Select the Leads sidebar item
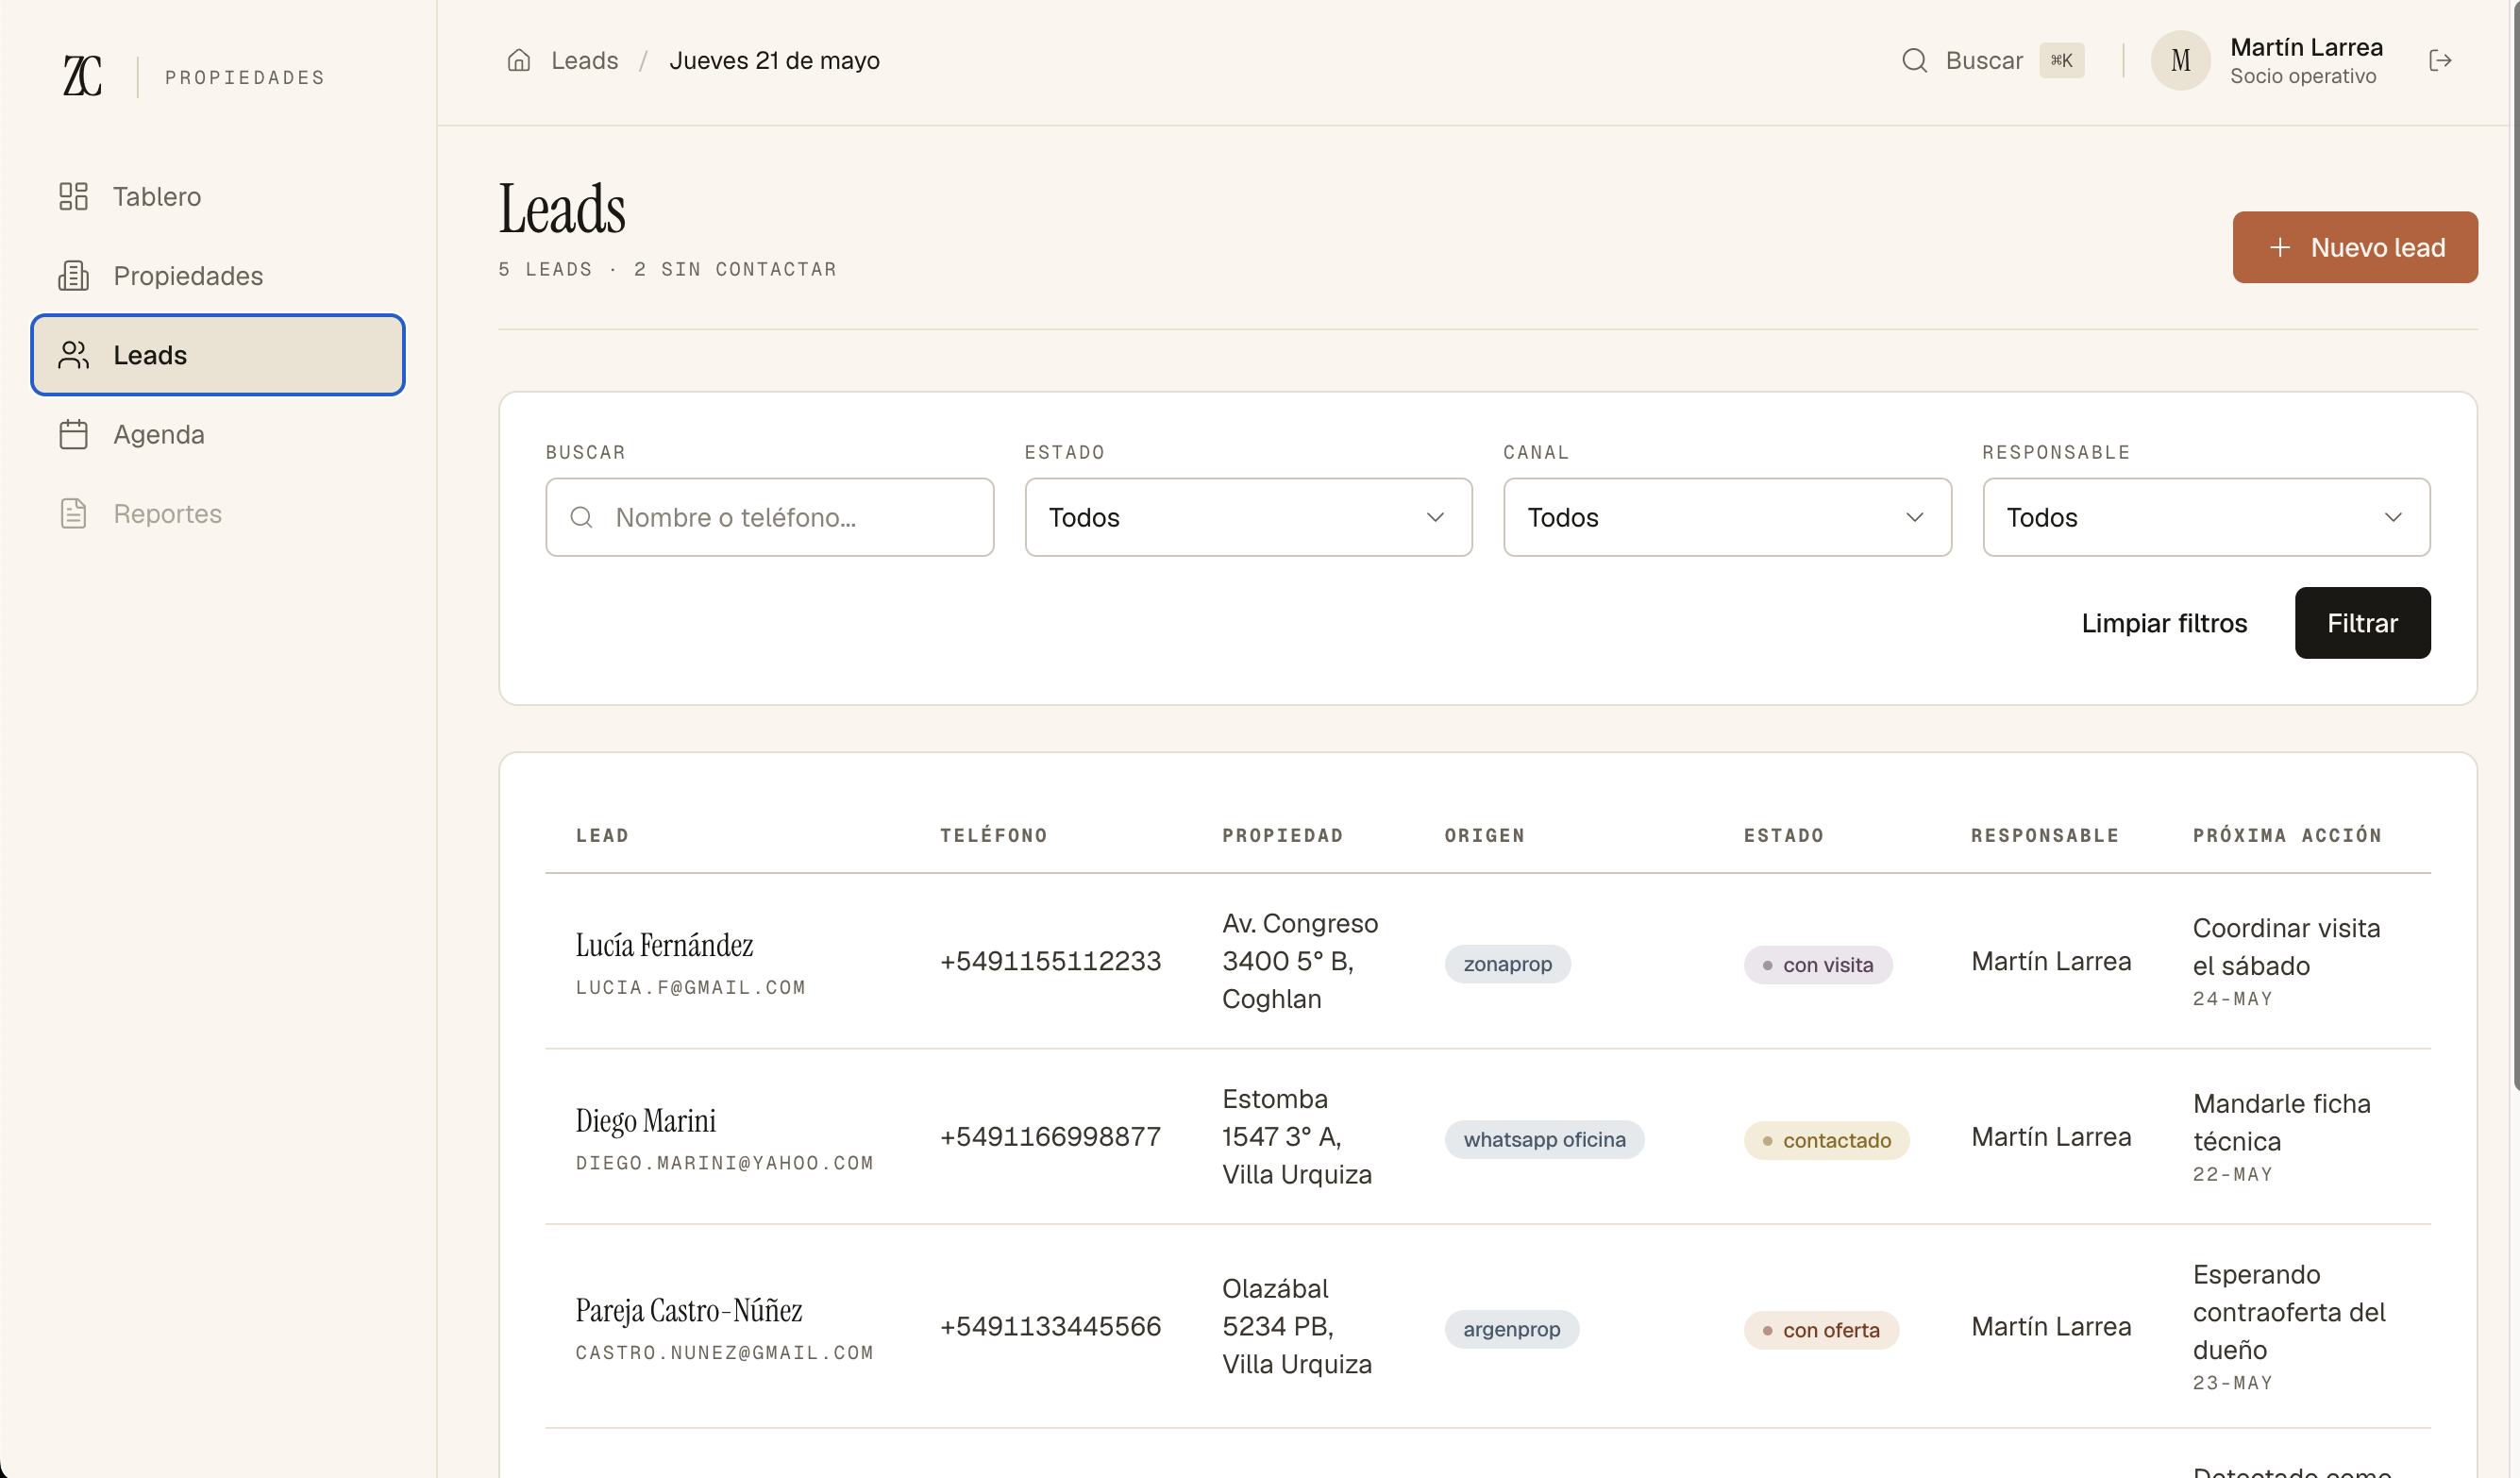Image resolution: width=2520 pixels, height=1478 pixels. click(x=218, y=355)
